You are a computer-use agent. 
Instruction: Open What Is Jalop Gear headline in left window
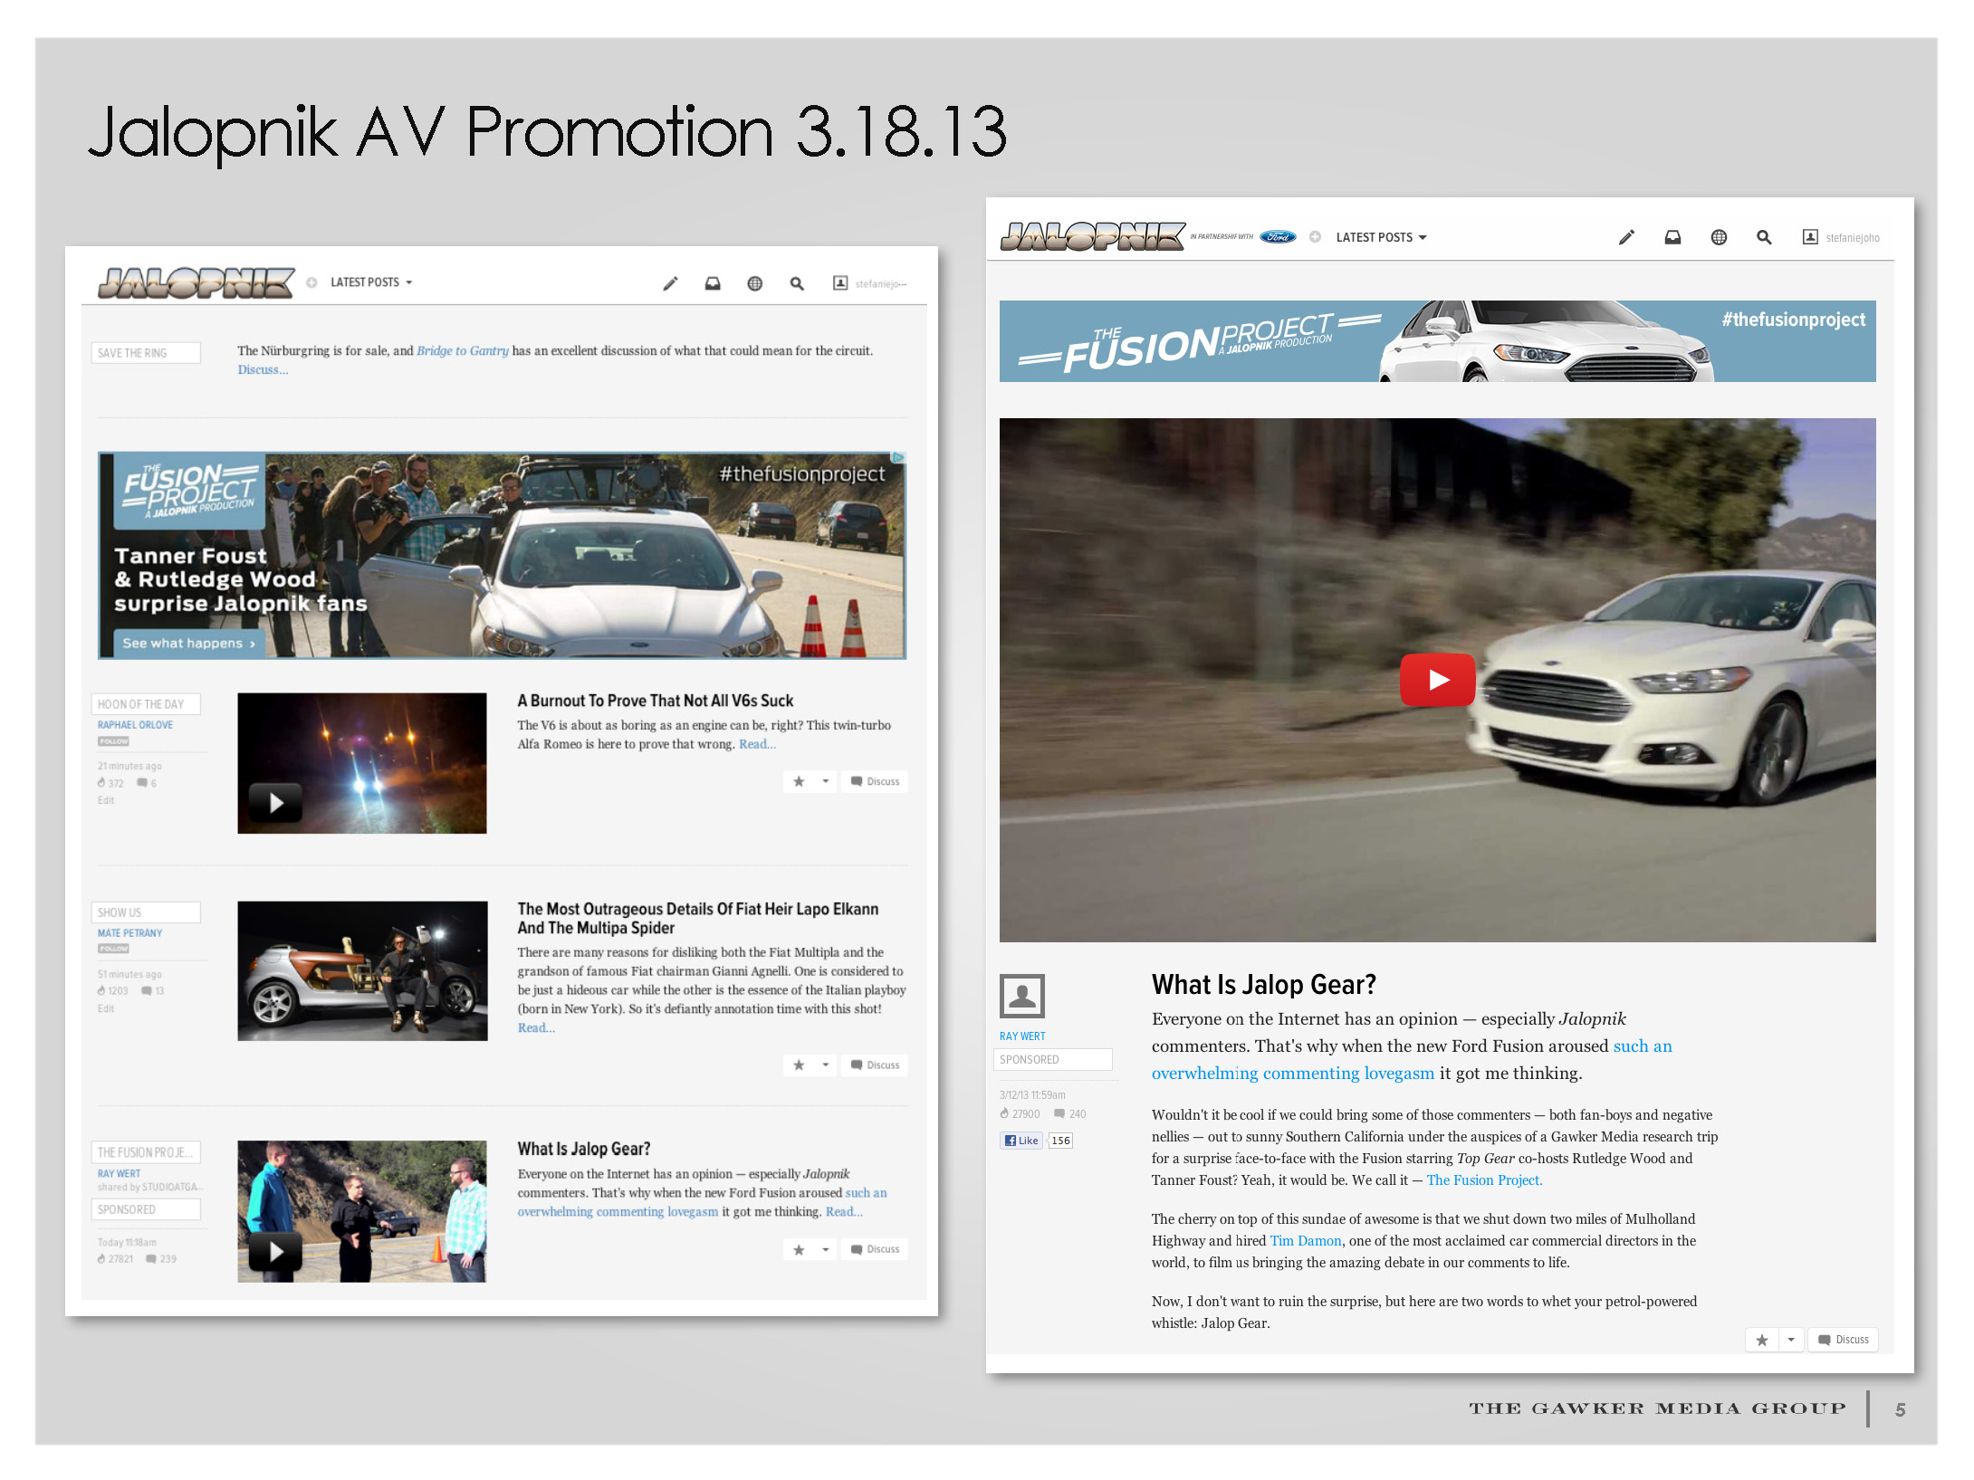pos(584,1149)
